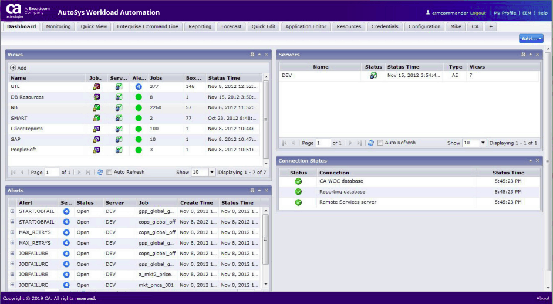Click job status icon for DB Resources
The width and height of the screenshot is (553, 304).
(96, 97)
